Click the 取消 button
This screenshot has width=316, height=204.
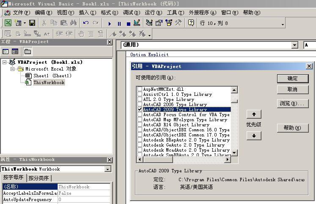293,90
